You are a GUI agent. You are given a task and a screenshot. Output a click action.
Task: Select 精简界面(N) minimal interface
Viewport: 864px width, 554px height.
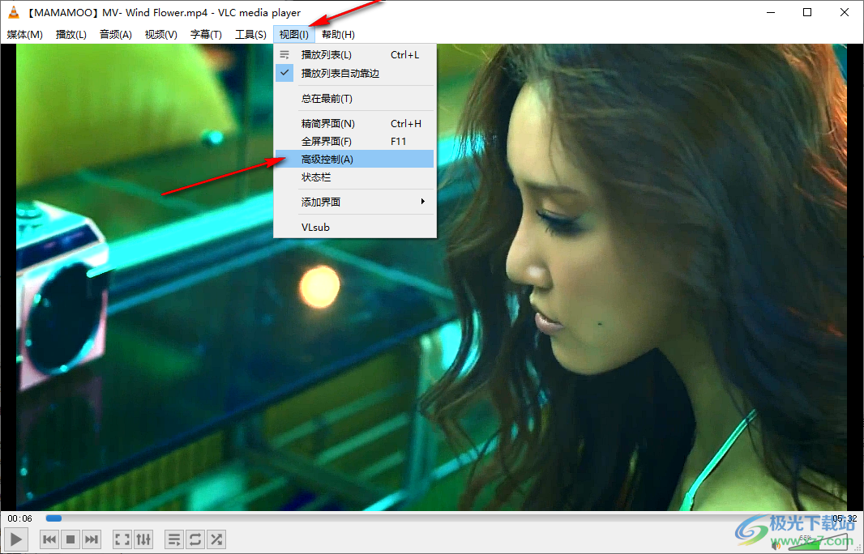pos(355,123)
